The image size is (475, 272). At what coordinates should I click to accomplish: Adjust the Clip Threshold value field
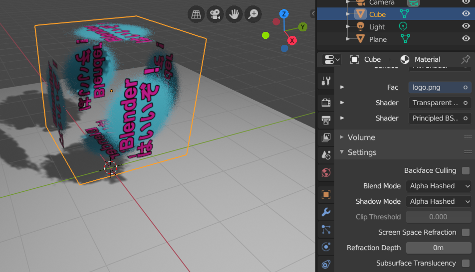(x=439, y=217)
